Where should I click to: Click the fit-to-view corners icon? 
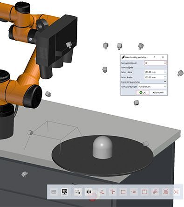176,192
